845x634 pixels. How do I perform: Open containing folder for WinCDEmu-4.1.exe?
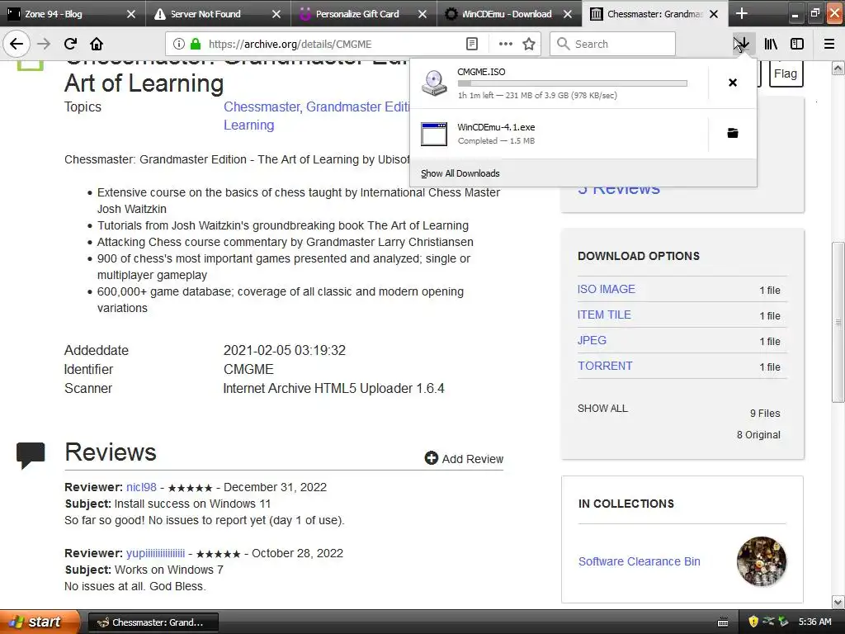[x=733, y=133]
